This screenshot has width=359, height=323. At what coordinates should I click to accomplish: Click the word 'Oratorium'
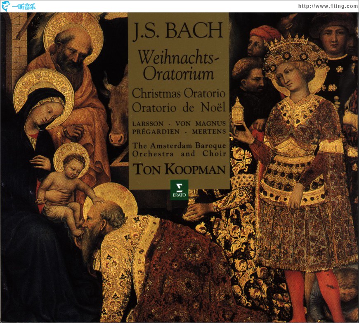coord(178,74)
